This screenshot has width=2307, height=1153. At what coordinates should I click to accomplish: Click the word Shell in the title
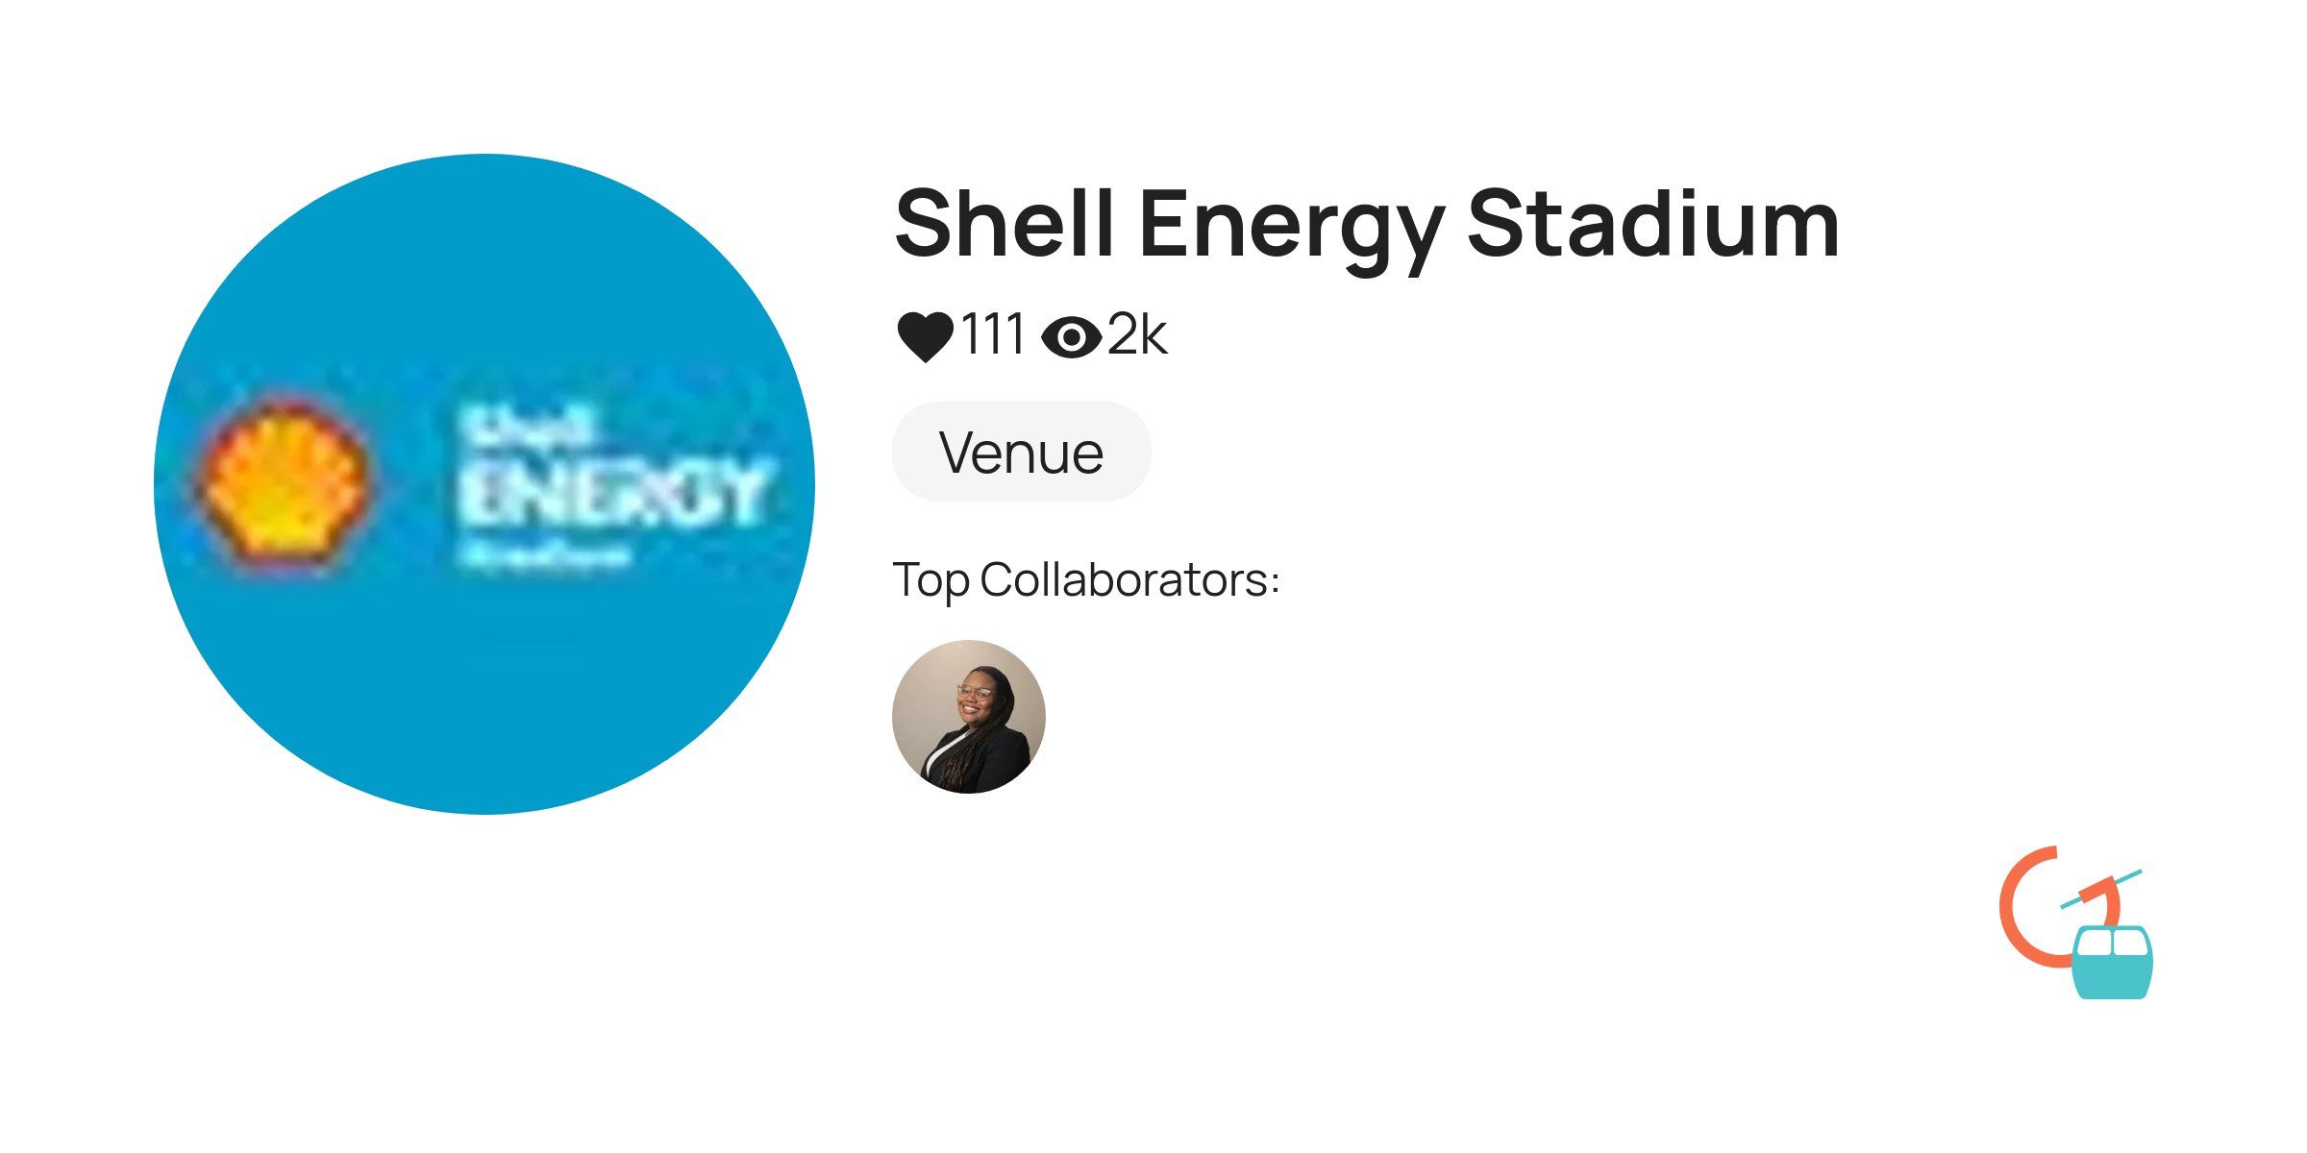click(x=1004, y=225)
